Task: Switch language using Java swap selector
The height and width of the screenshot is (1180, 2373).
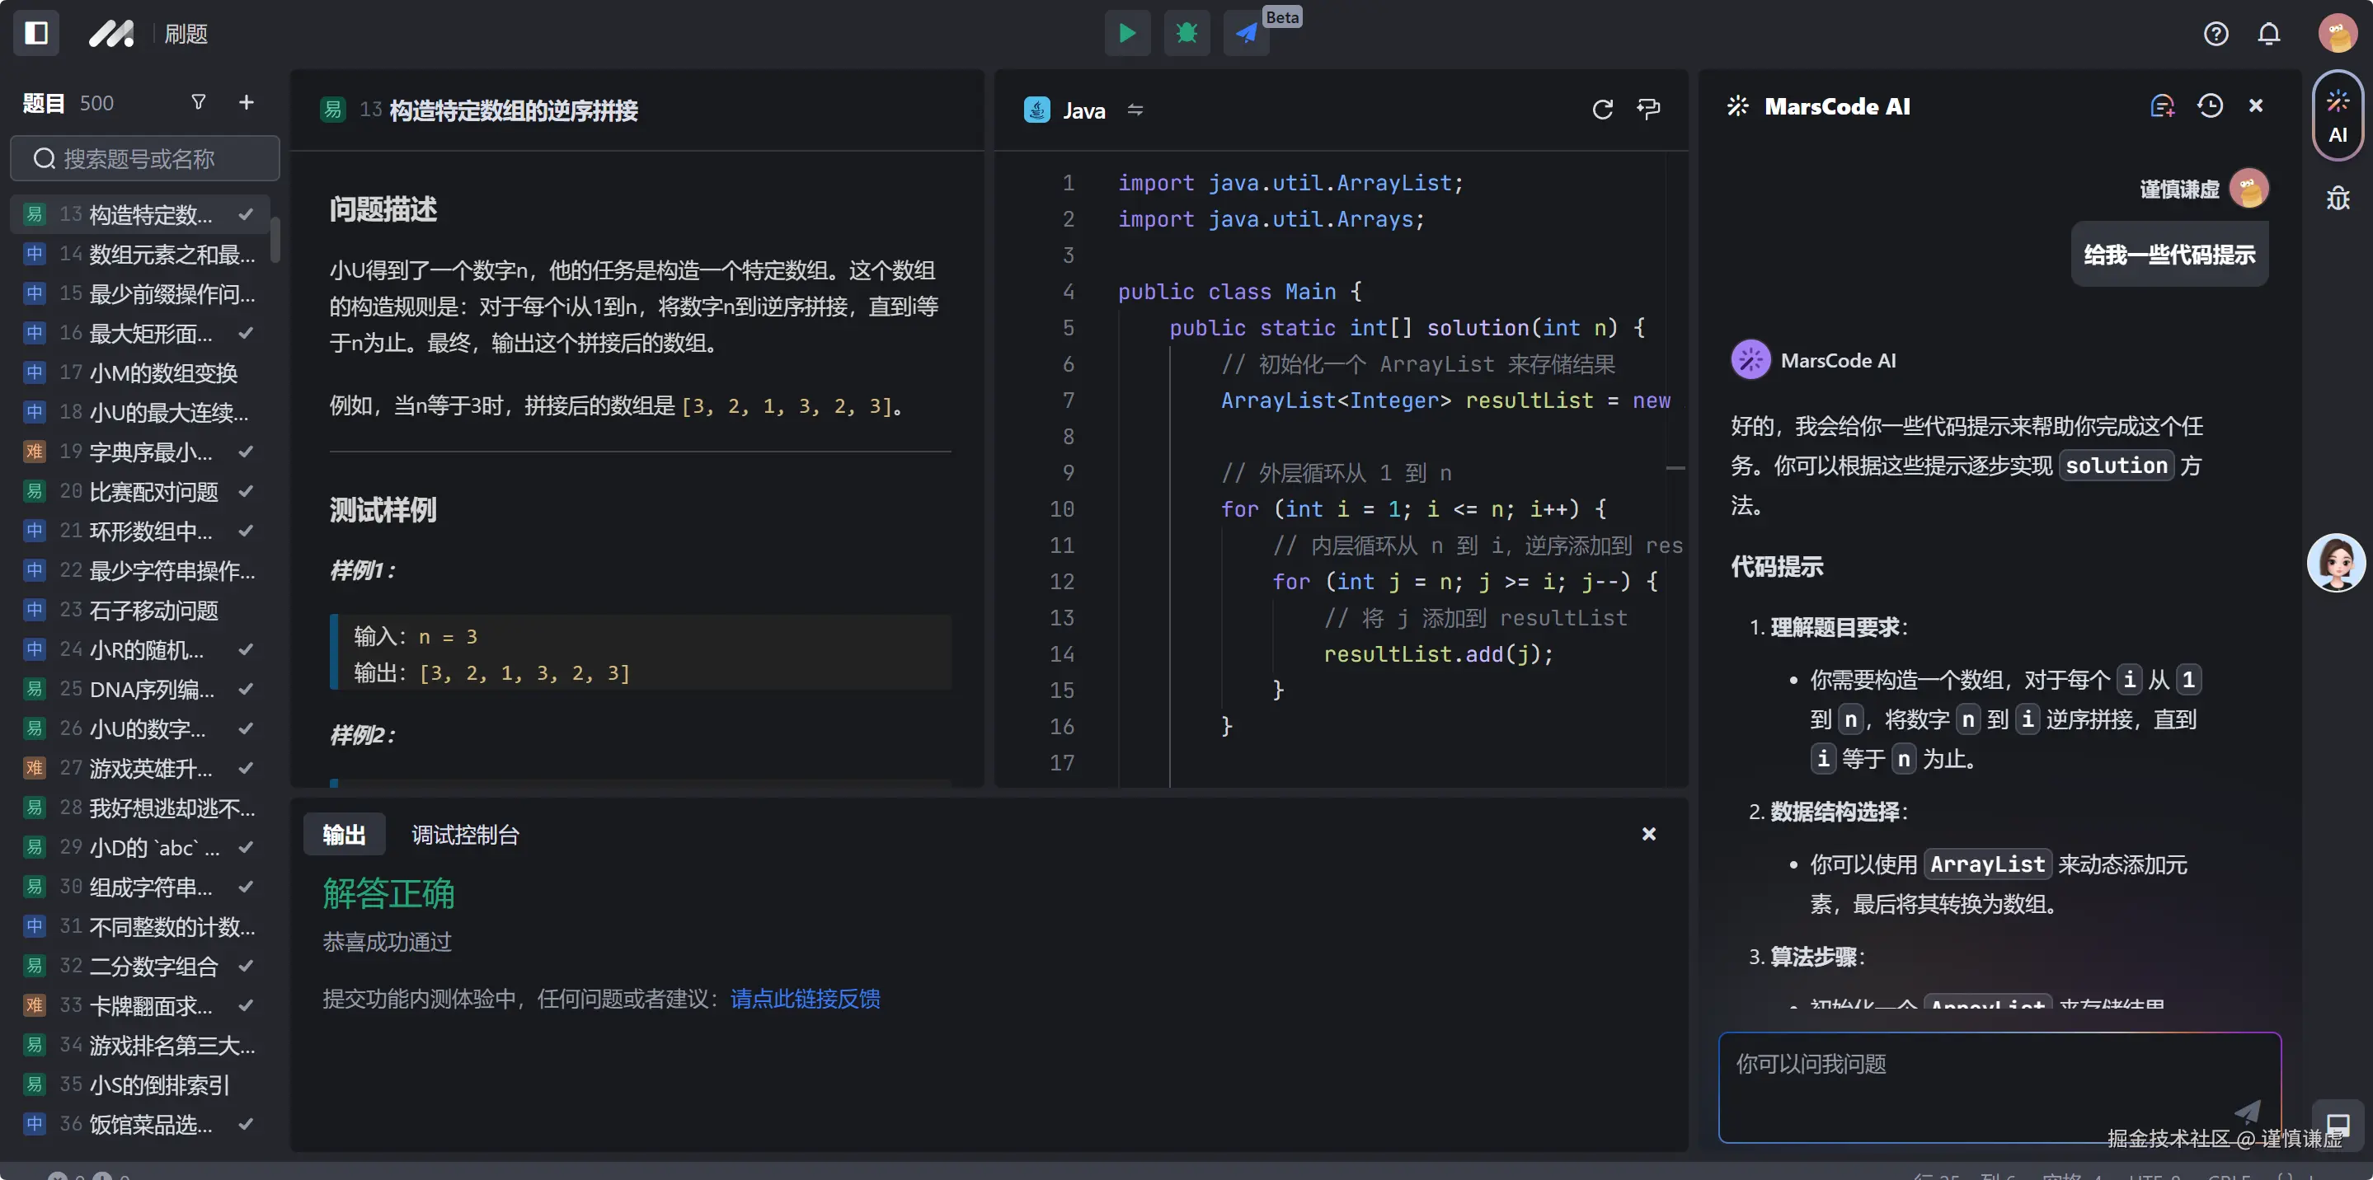Action: click(x=1135, y=110)
